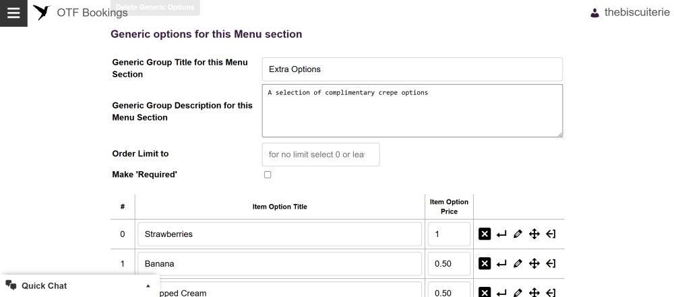Click the pencil edit icon for Banana
Viewport: 674px width, 297px height.
[518, 263]
